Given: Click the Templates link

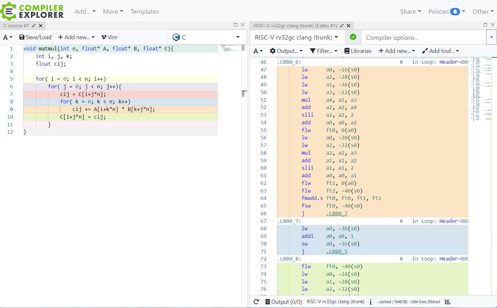Looking at the screenshot, I should click(x=145, y=11).
